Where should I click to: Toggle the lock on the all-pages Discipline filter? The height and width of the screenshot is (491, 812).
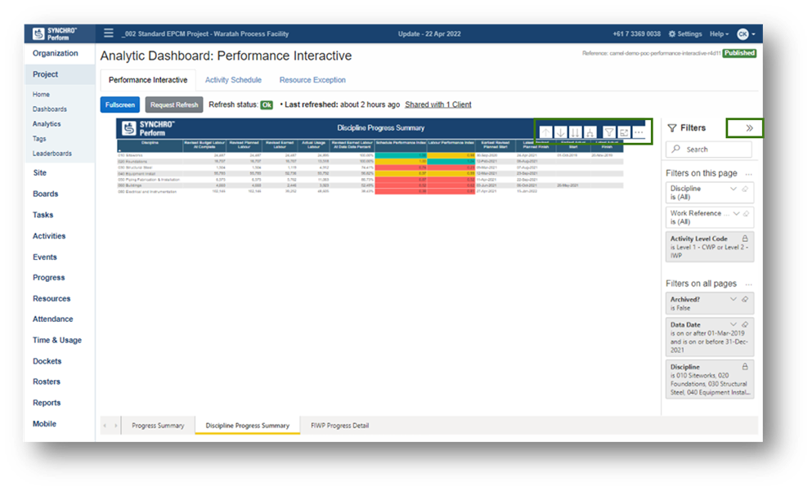[745, 366]
